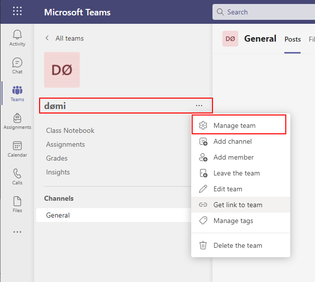Choose Get link to team
315x282 pixels.
tap(241, 205)
